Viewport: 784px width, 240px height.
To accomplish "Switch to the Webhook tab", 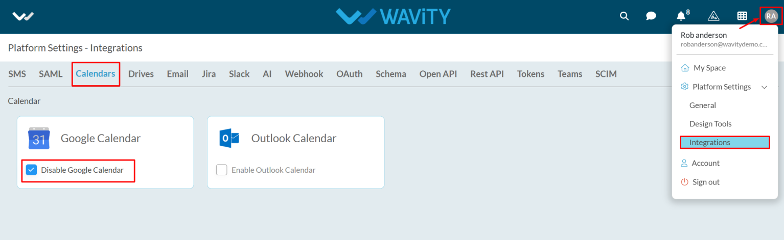I will coord(304,74).
